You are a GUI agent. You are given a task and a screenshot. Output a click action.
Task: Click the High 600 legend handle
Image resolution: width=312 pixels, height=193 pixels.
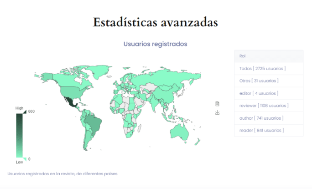[25, 111]
